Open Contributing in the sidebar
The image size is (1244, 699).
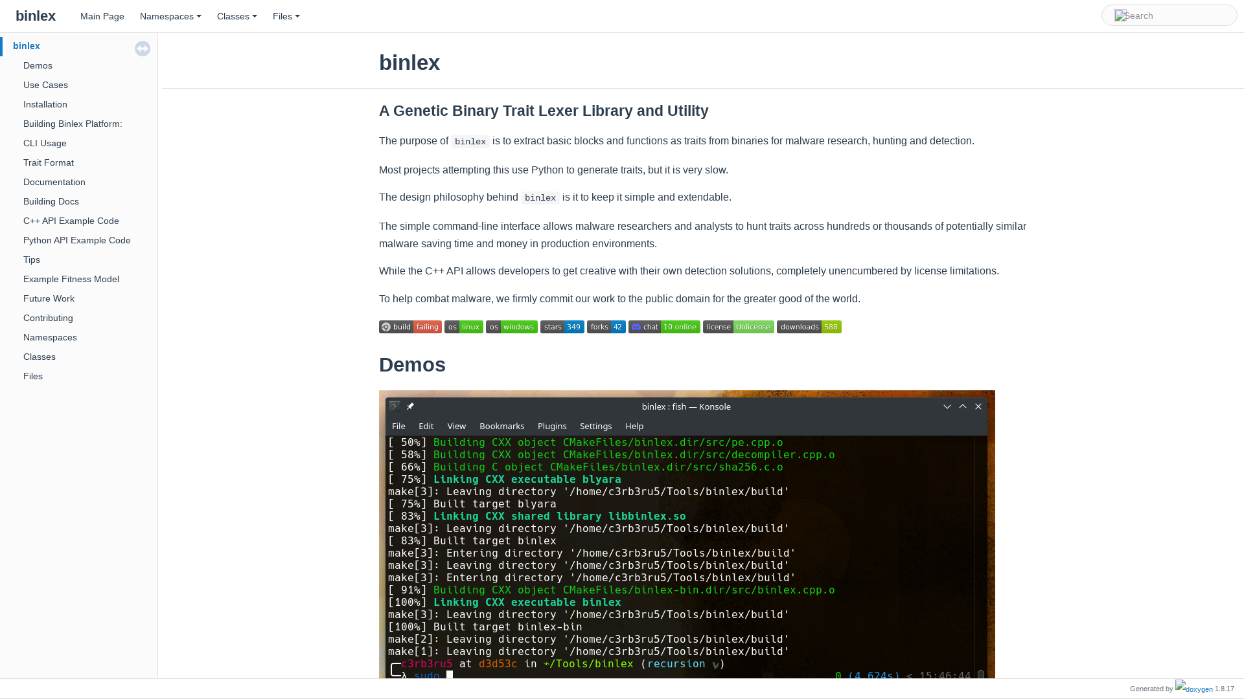48,318
